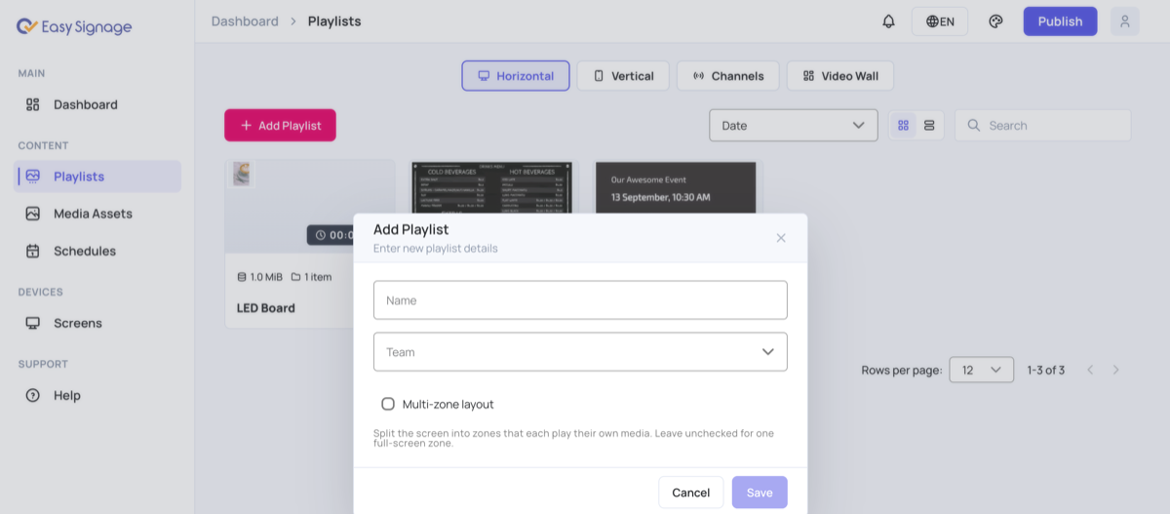Open Dashboard in the sidebar

(x=97, y=104)
